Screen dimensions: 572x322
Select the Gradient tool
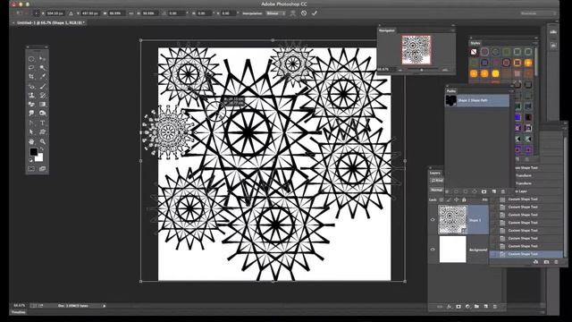pos(42,105)
